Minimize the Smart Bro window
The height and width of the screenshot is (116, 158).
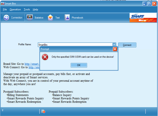[145, 4]
